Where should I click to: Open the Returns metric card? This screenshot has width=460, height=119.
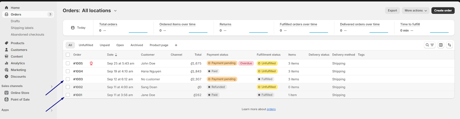tap(244, 28)
